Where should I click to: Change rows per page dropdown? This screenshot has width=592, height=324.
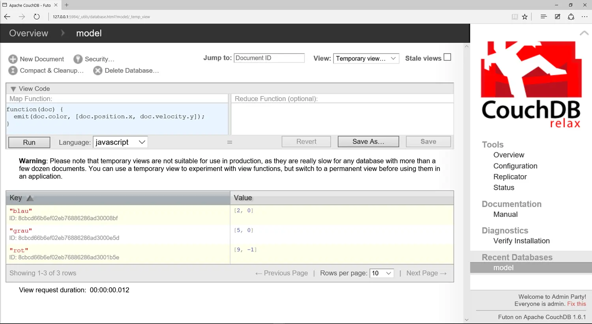[381, 273]
